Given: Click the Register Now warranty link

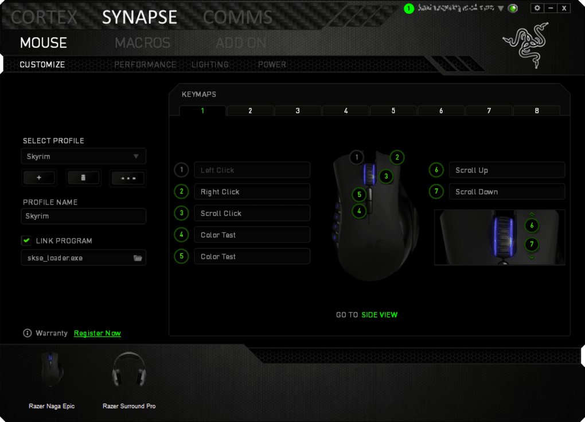Looking at the screenshot, I should pyautogui.click(x=96, y=333).
